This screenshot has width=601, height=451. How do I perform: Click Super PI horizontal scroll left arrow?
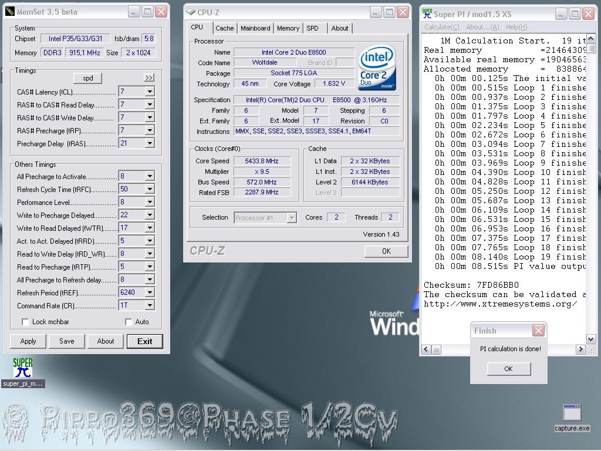(426, 349)
